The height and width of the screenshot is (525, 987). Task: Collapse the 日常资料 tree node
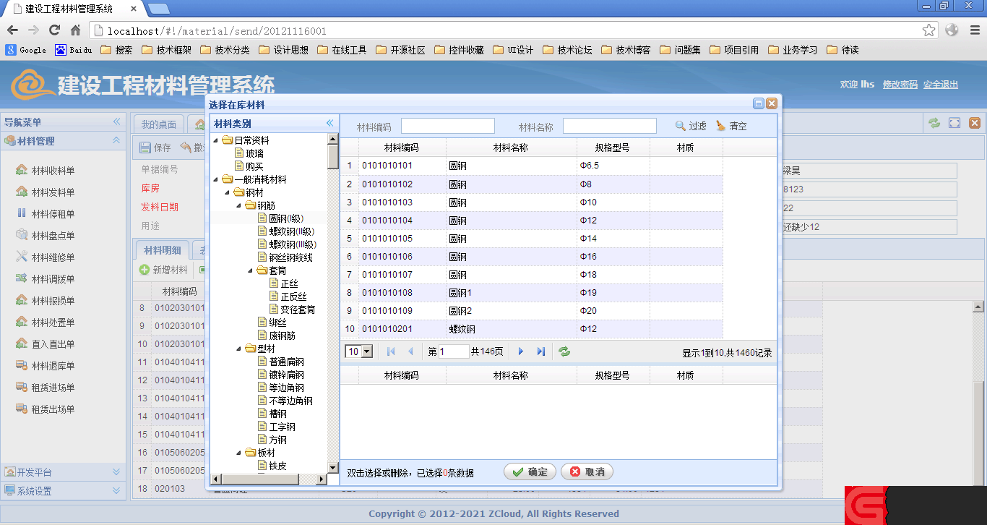(x=216, y=140)
